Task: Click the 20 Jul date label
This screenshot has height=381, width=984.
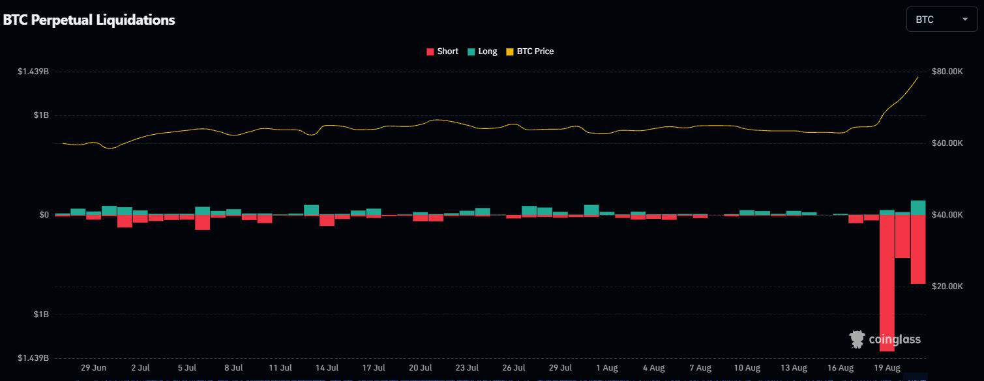Action: [x=421, y=368]
